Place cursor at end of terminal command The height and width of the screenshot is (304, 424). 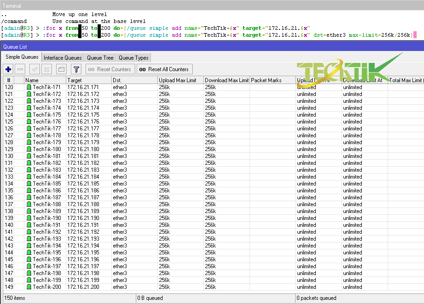[x=415, y=35]
